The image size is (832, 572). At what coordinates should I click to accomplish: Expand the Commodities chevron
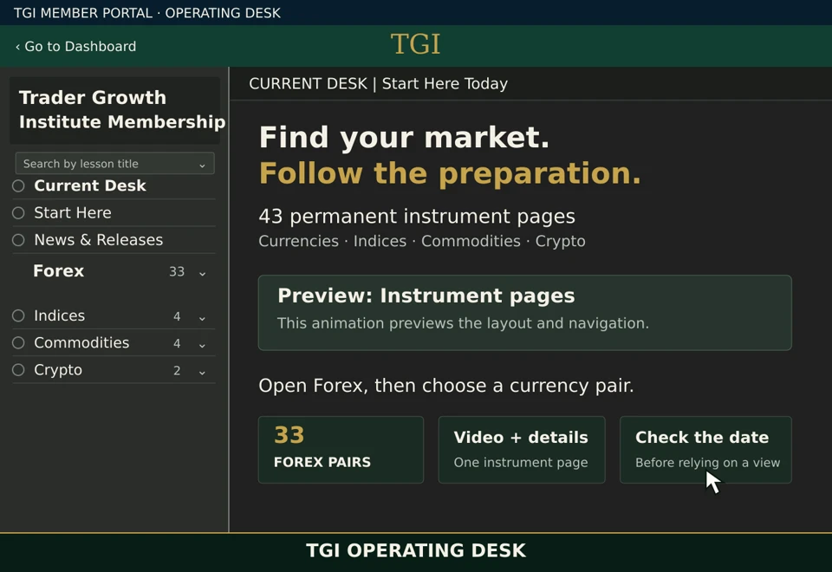[x=202, y=345]
